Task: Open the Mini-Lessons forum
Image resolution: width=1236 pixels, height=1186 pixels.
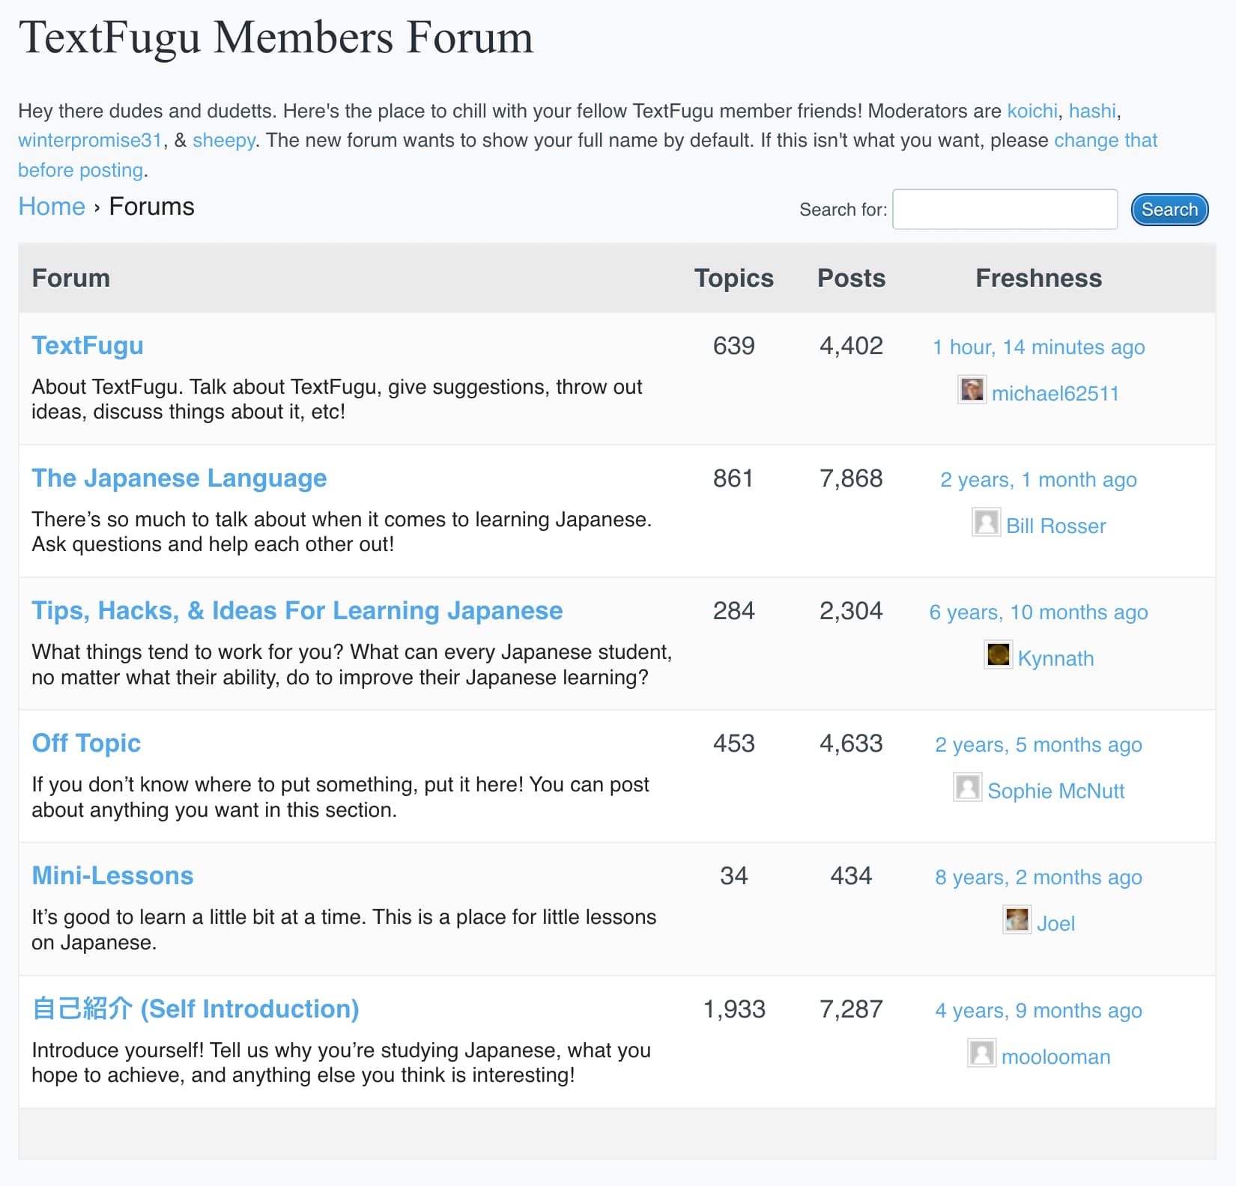Action: pos(112,876)
